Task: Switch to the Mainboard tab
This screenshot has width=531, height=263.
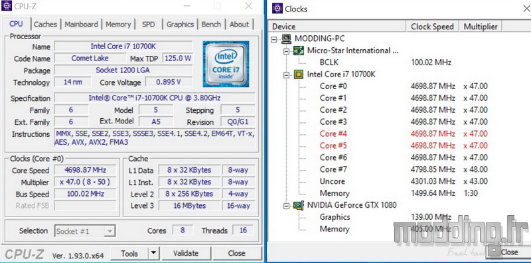Action: click(x=81, y=25)
